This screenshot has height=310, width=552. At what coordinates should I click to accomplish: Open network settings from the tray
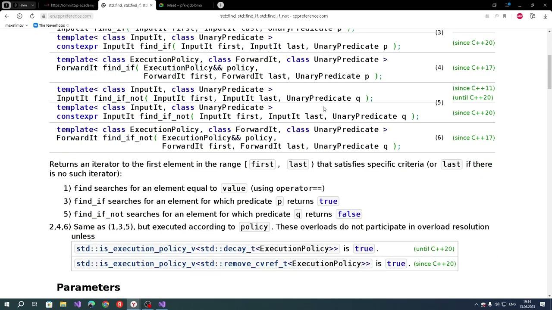(x=504, y=304)
